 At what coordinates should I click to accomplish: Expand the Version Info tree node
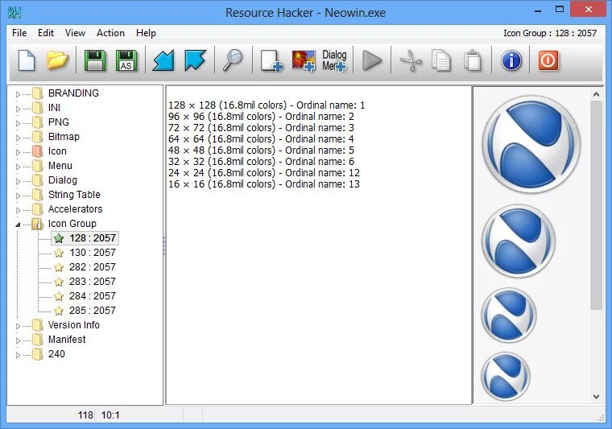pos(18,326)
